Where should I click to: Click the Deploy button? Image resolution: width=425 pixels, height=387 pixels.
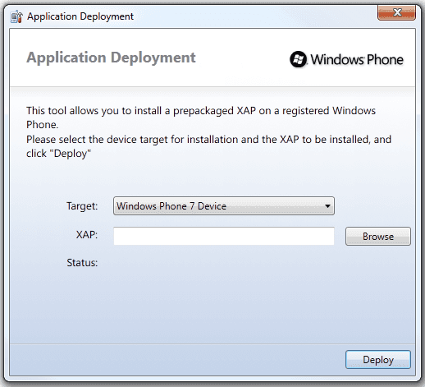(378, 359)
